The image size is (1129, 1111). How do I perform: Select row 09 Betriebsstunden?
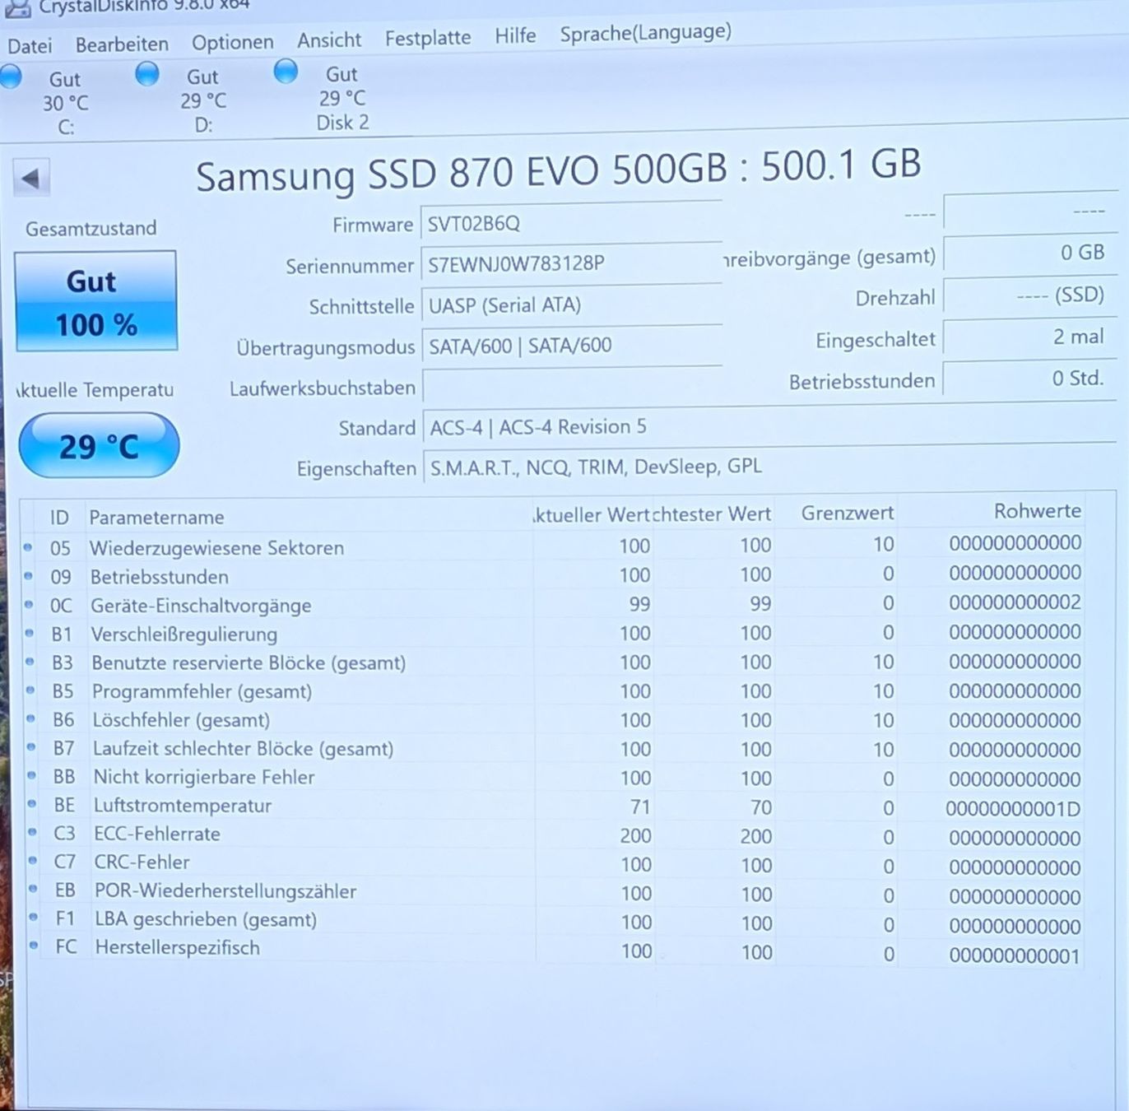[551, 574]
